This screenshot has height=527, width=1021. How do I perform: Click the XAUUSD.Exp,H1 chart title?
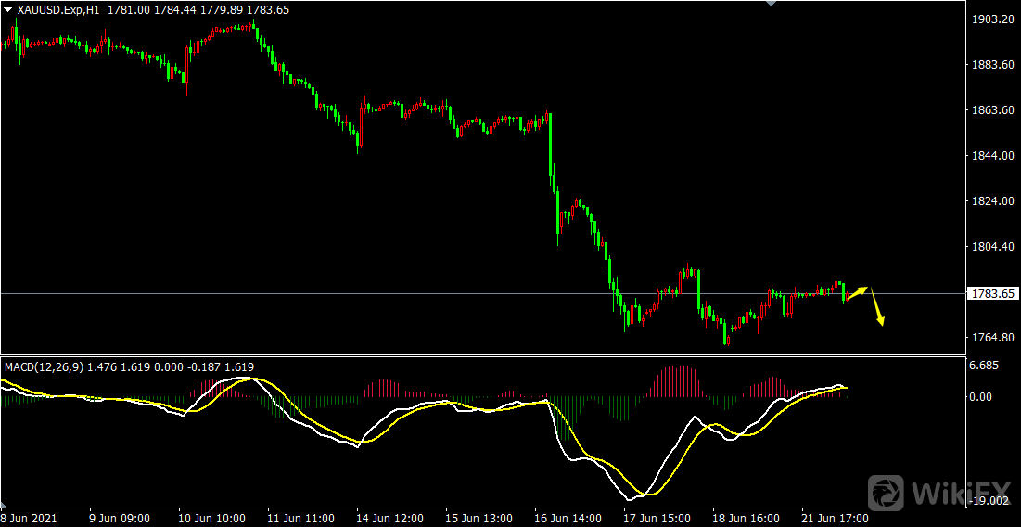point(58,8)
